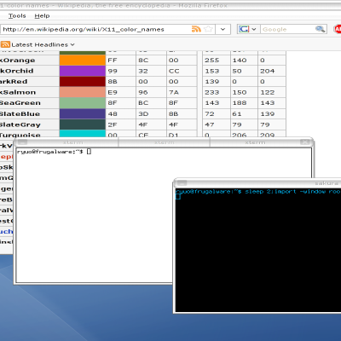Click the DarkSlateBlue color swatch
The height and width of the screenshot is (341, 341).
click(x=83, y=113)
